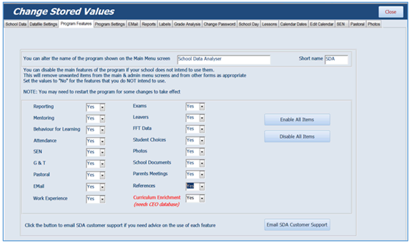Image resolution: width=411 pixels, height=244 pixels.
Task: Open the EMail feature dropdown
Action: pos(102,187)
